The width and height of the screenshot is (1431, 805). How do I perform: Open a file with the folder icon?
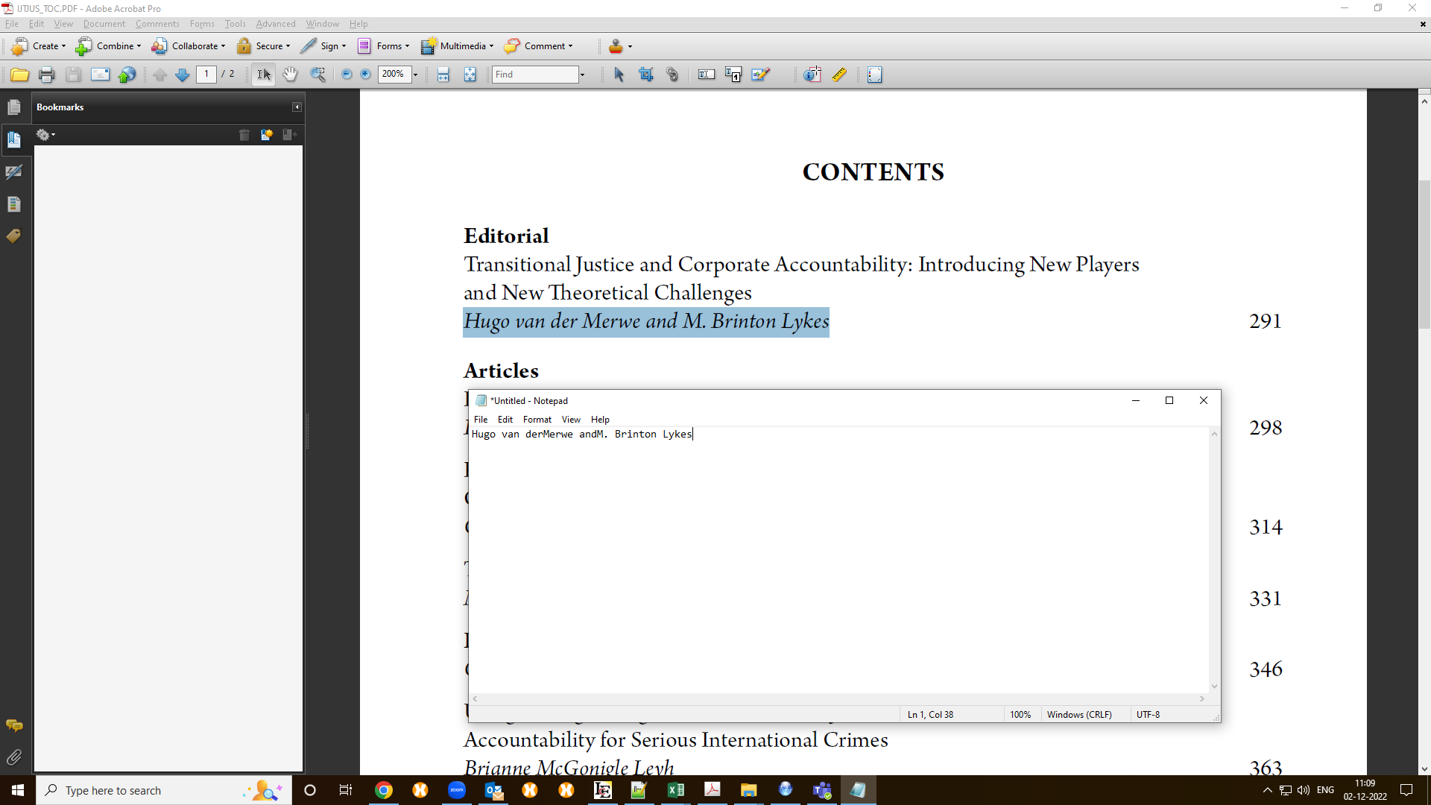tap(19, 74)
